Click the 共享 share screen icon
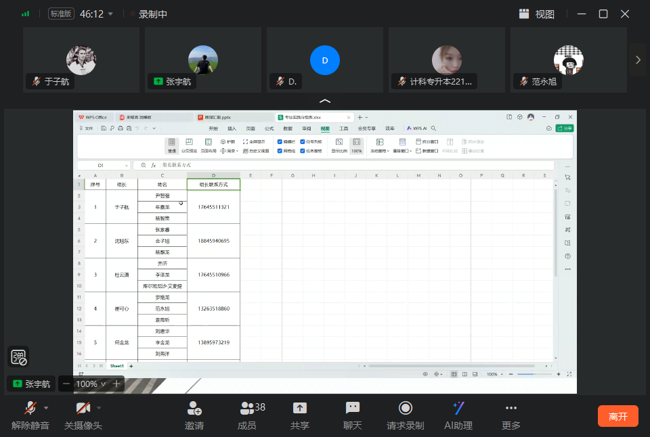This screenshot has height=437, width=650. click(x=300, y=409)
